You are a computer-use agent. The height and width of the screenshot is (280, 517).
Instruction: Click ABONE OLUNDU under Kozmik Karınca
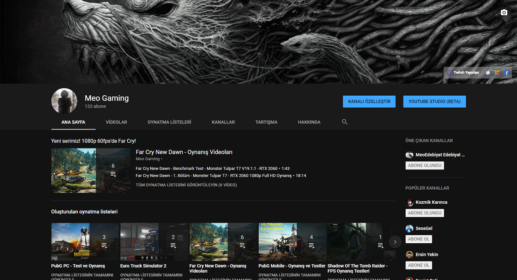click(425, 213)
